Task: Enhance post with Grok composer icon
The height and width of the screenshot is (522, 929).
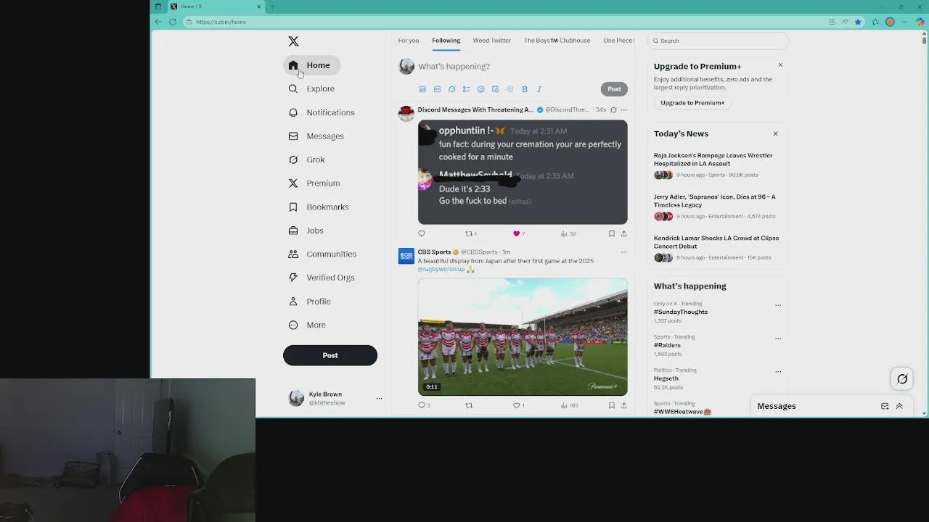Action: [451, 89]
